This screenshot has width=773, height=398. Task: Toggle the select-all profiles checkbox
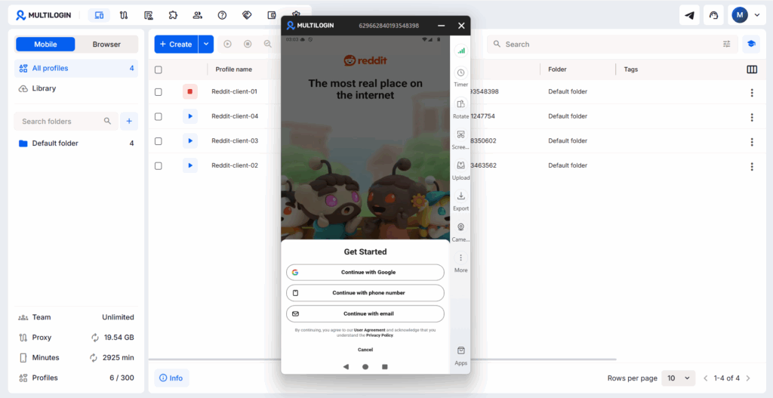tap(159, 69)
